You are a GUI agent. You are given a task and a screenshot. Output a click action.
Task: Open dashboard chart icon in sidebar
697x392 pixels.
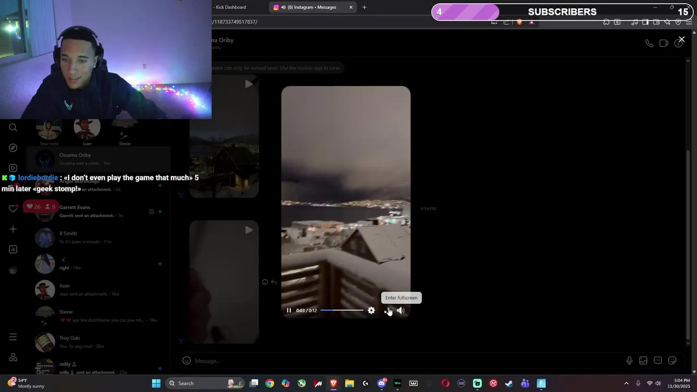13,249
